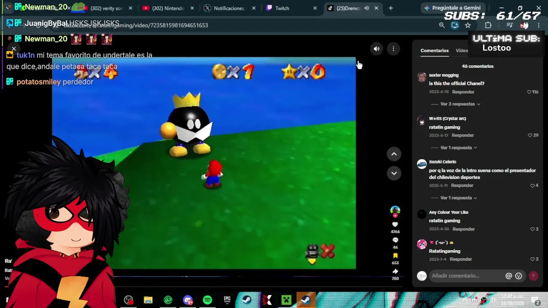Go to the next video with down arrow

tap(394, 173)
